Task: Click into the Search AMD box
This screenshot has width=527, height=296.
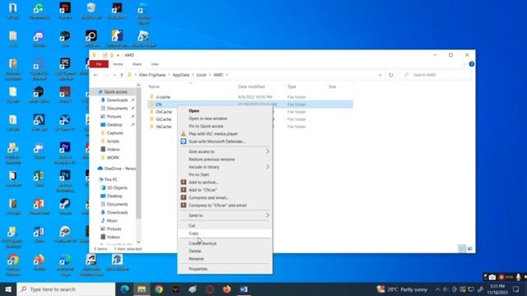Action: 436,75
